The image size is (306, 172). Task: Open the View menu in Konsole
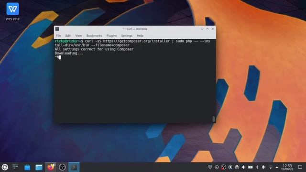[x=78, y=36]
